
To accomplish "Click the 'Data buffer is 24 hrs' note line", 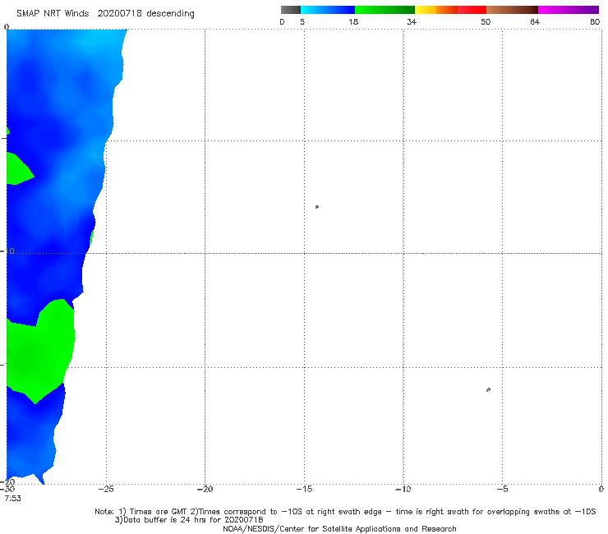I will (x=189, y=520).
